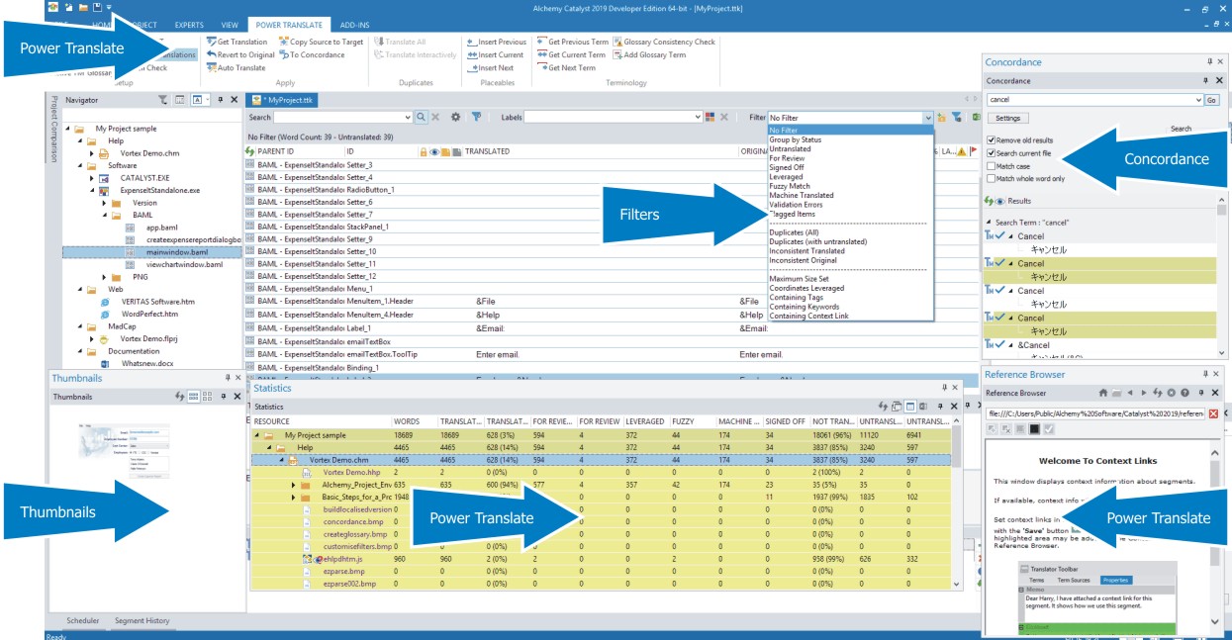Click the red stop icon beside the Reference Browser URL
Image resolution: width=1232 pixels, height=640 pixels.
[x=1214, y=412]
